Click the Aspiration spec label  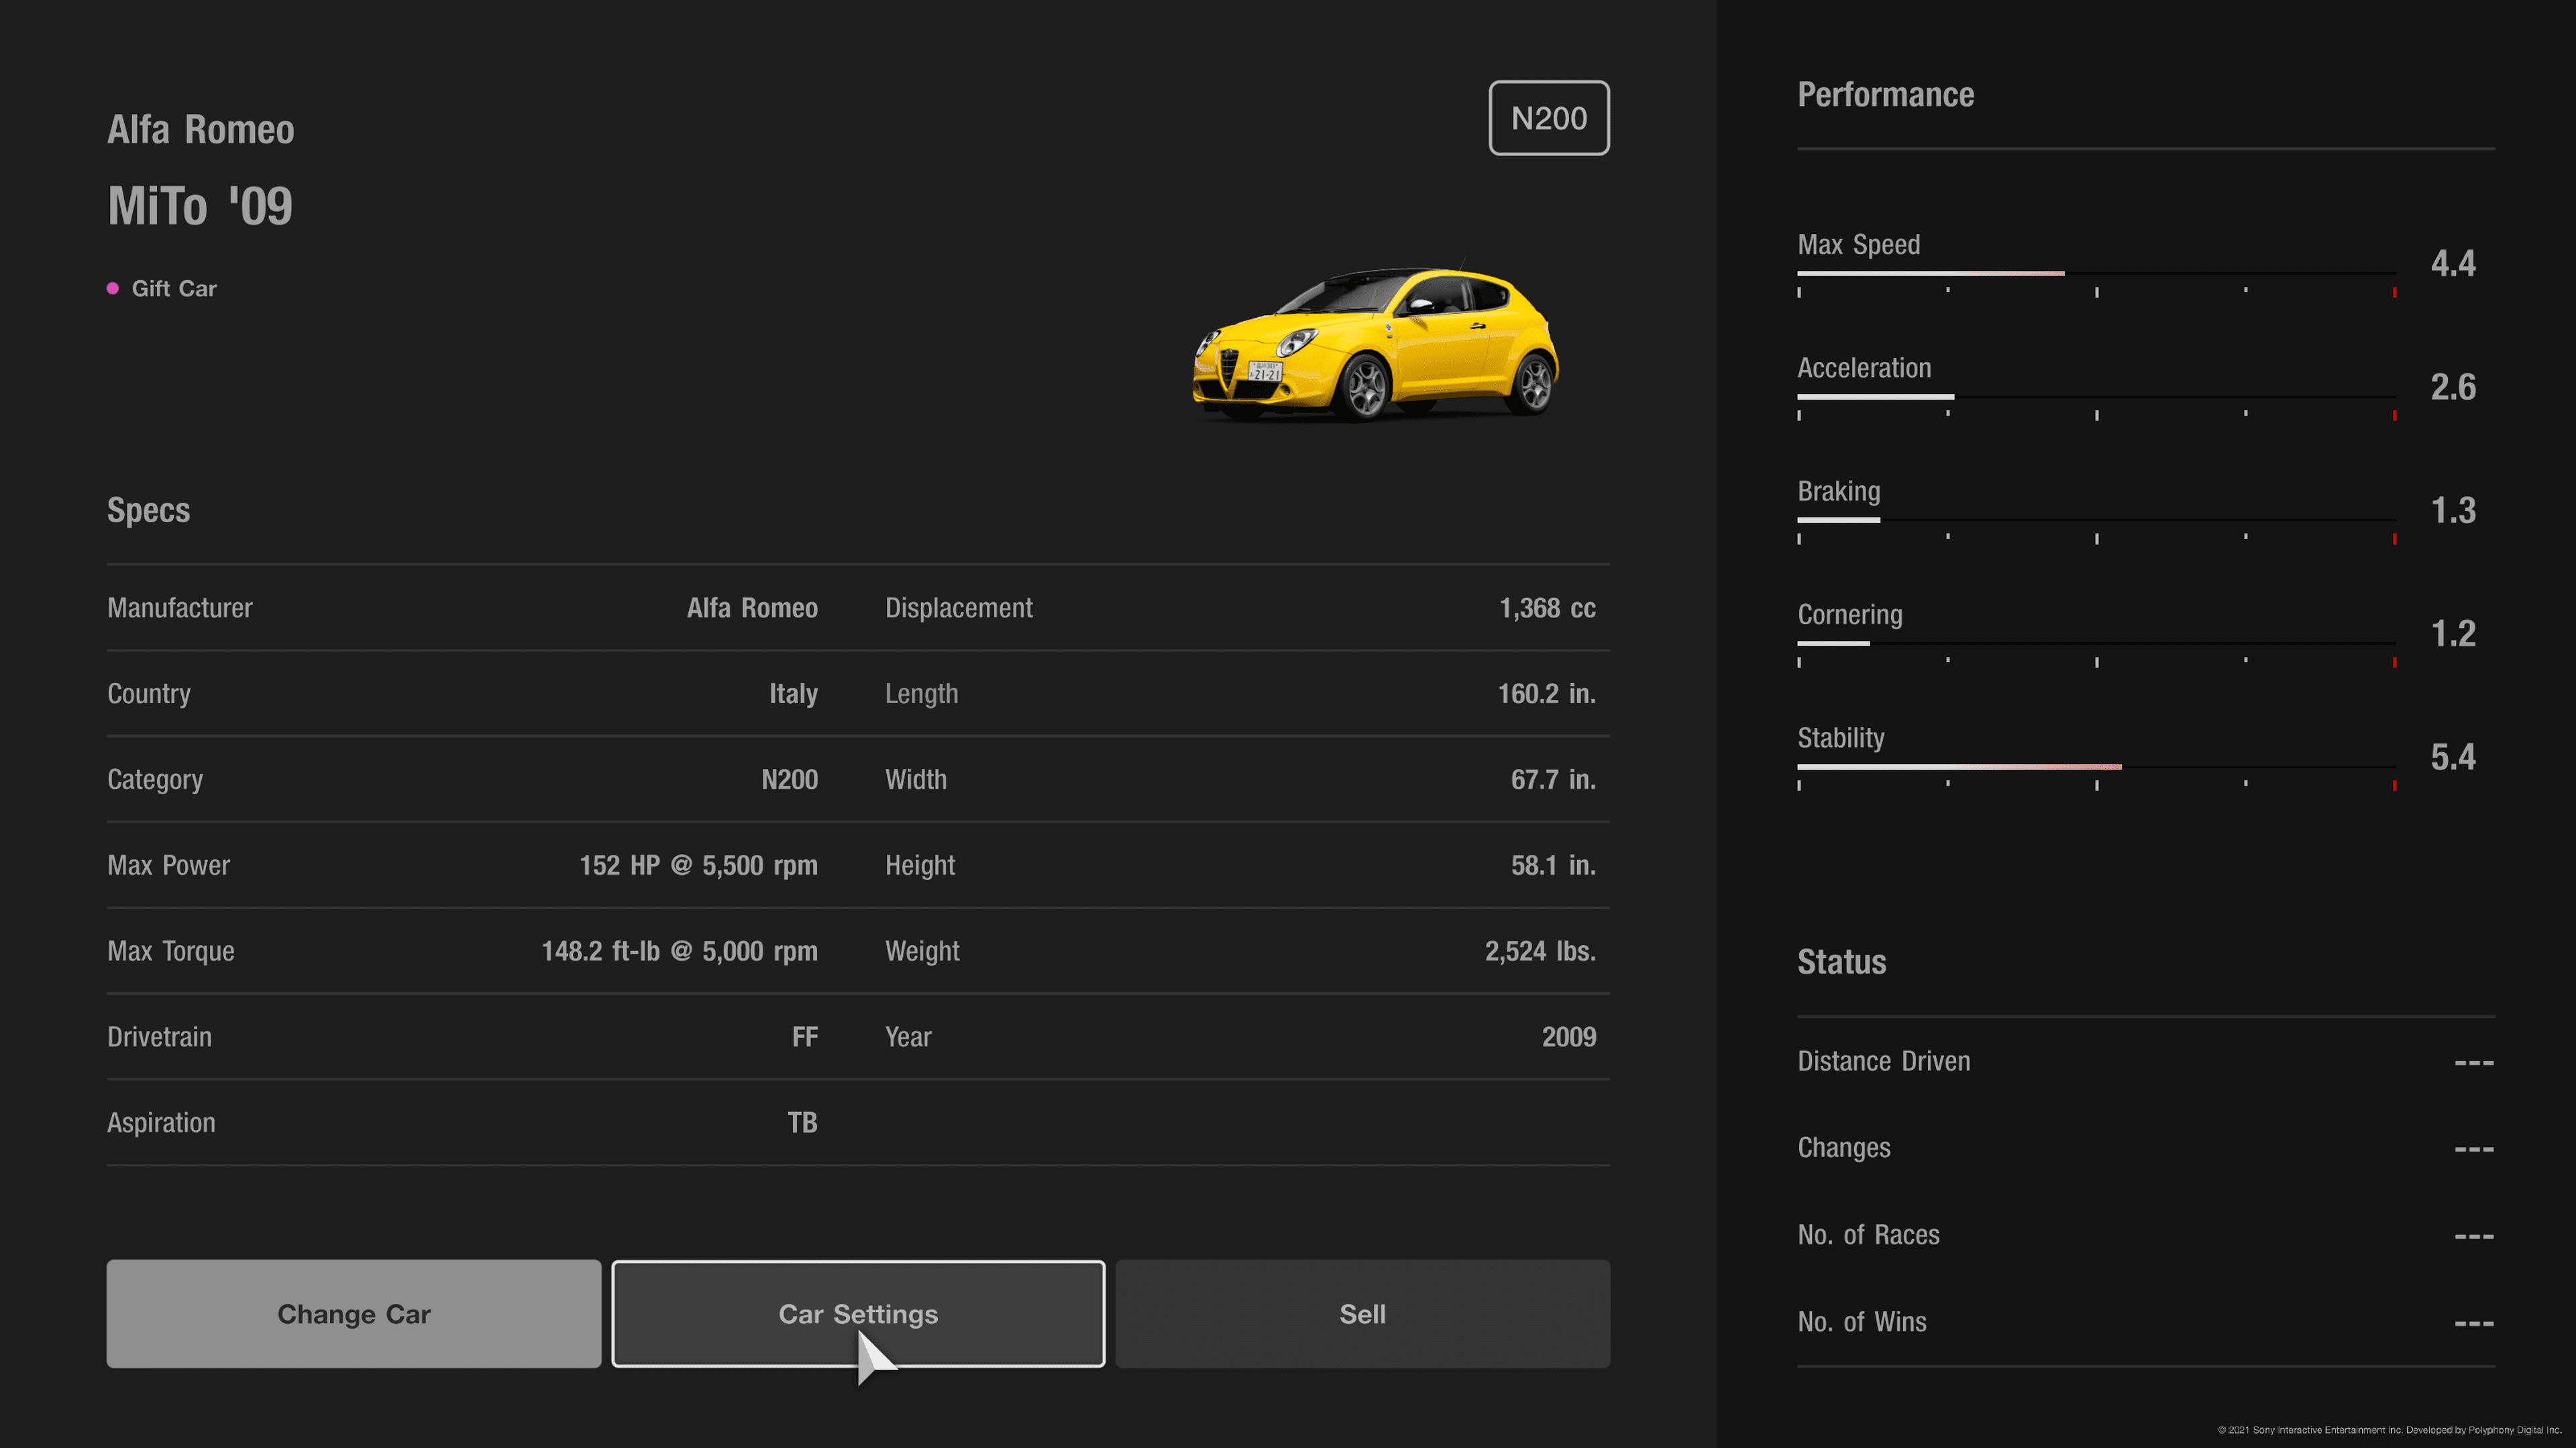pos(161,1124)
